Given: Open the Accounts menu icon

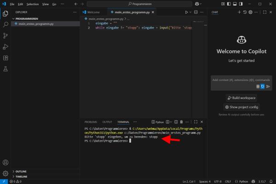Looking at the screenshot, I should point(6,162).
